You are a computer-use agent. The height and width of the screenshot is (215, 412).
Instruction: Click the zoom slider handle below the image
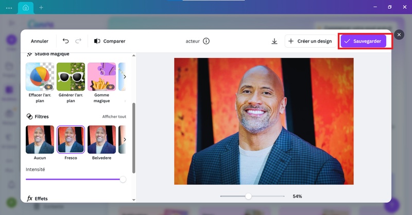[248, 196]
